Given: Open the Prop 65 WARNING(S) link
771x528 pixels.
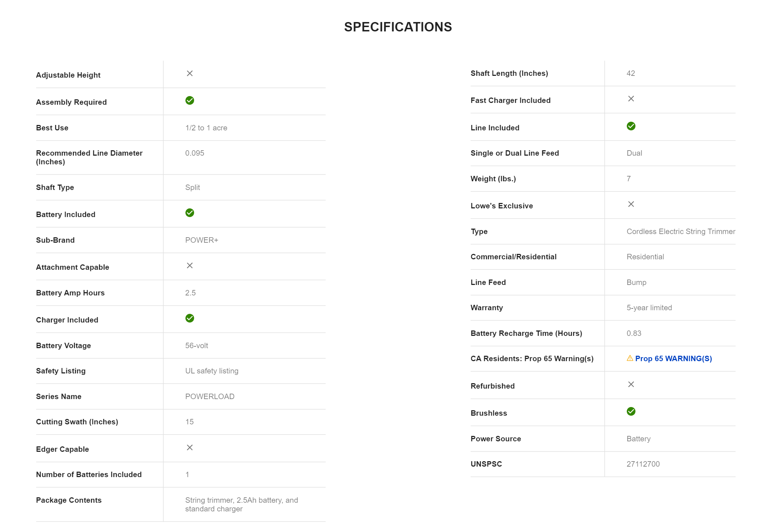Looking at the screenshot, I should coord(673,359).
